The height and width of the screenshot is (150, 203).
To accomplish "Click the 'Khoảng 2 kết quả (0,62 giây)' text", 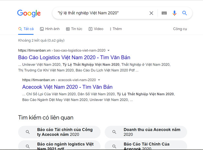I will tap(41, 40).
